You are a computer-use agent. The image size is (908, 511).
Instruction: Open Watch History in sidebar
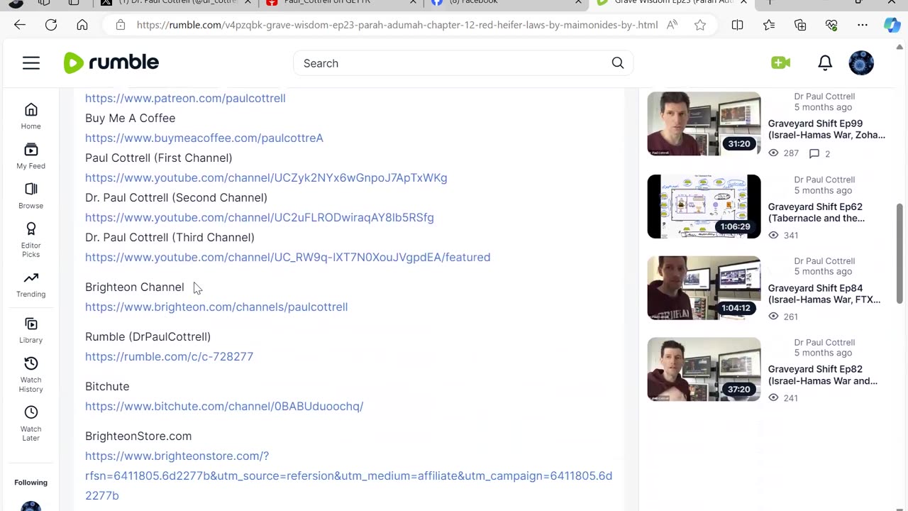pos(31,375)
